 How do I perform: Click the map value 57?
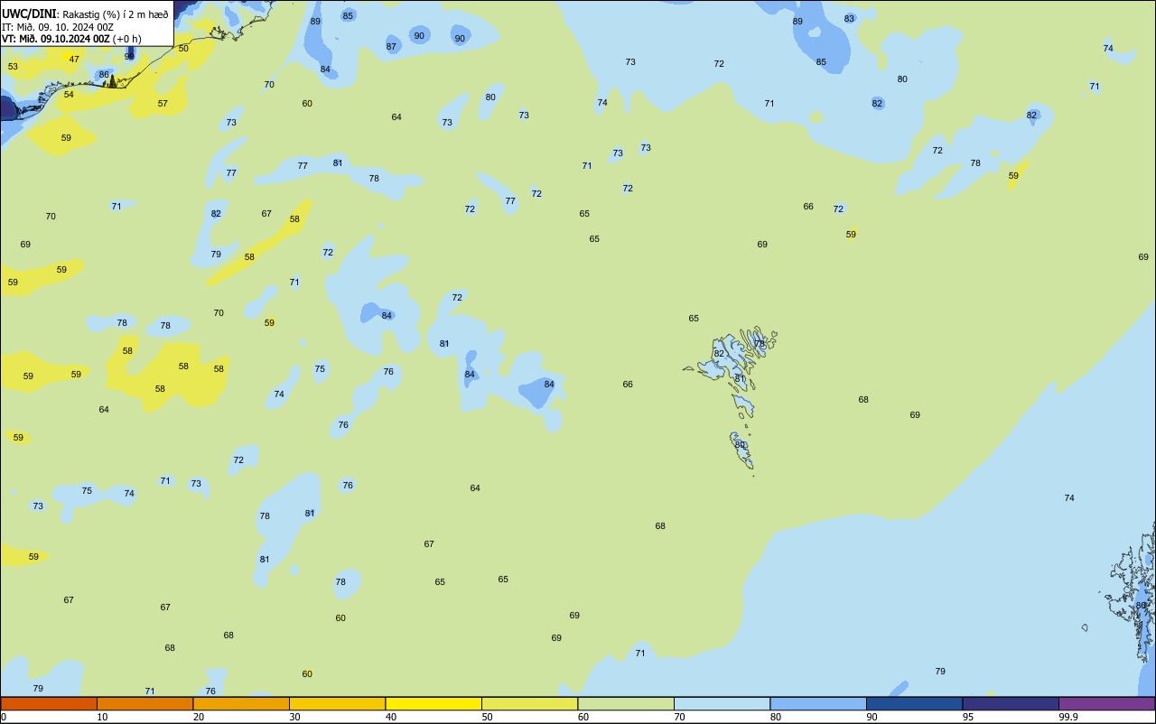163,103
